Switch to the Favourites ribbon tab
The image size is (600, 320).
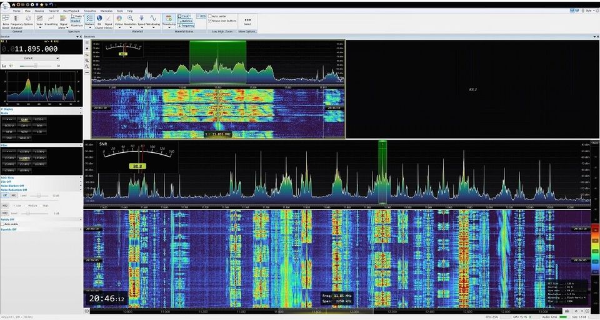point(90,11)
